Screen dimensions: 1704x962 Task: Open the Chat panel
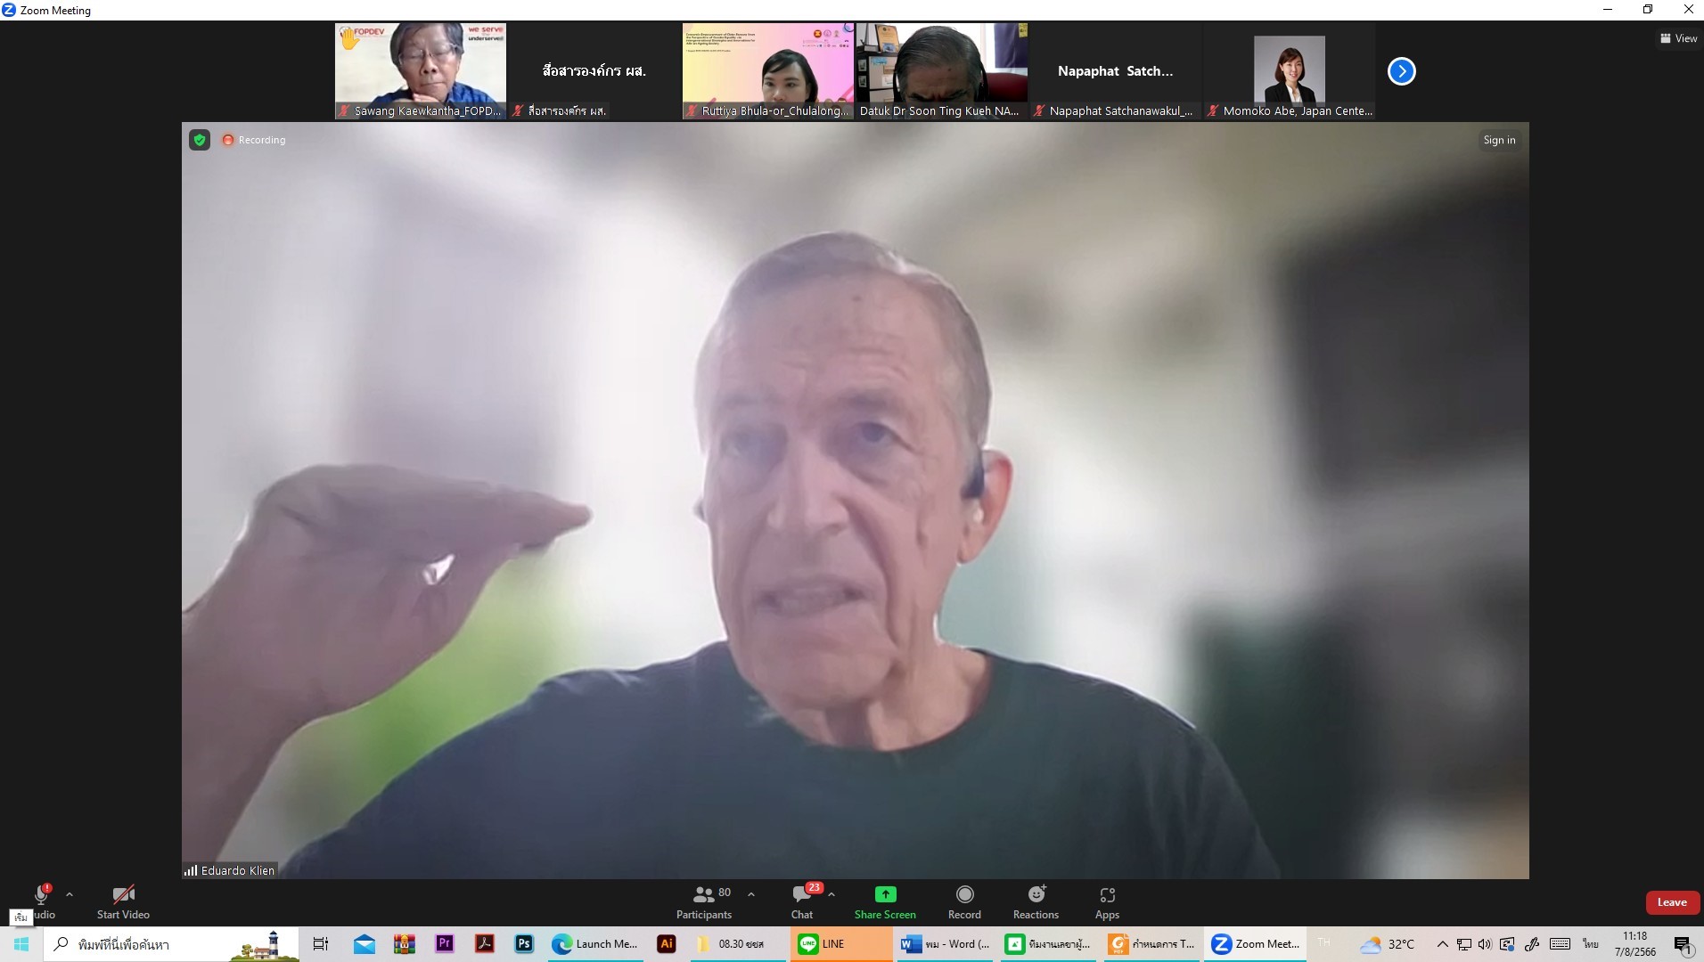[802, 901]
